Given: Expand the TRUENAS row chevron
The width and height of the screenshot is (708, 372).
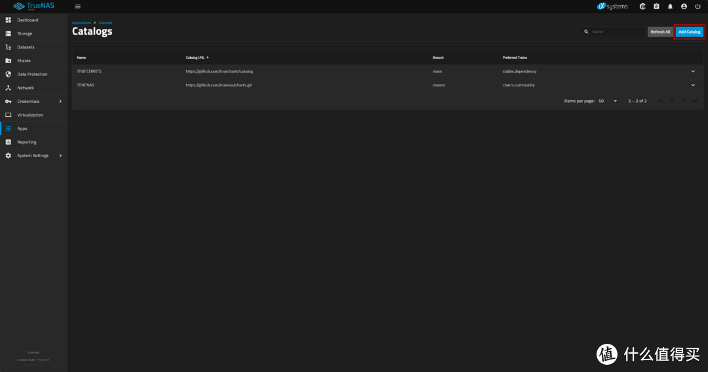Looking at the screenshot, I should click(x=693, y=84).
